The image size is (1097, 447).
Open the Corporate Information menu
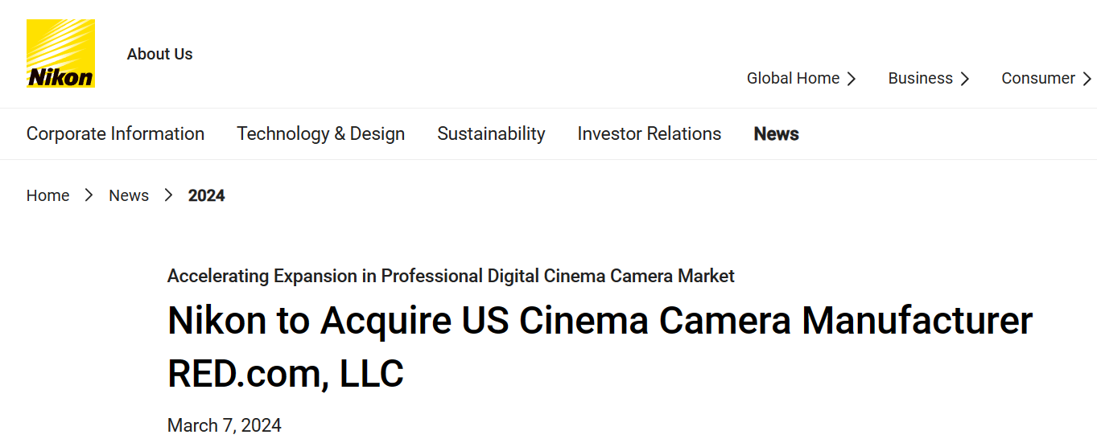pos(115,133)
